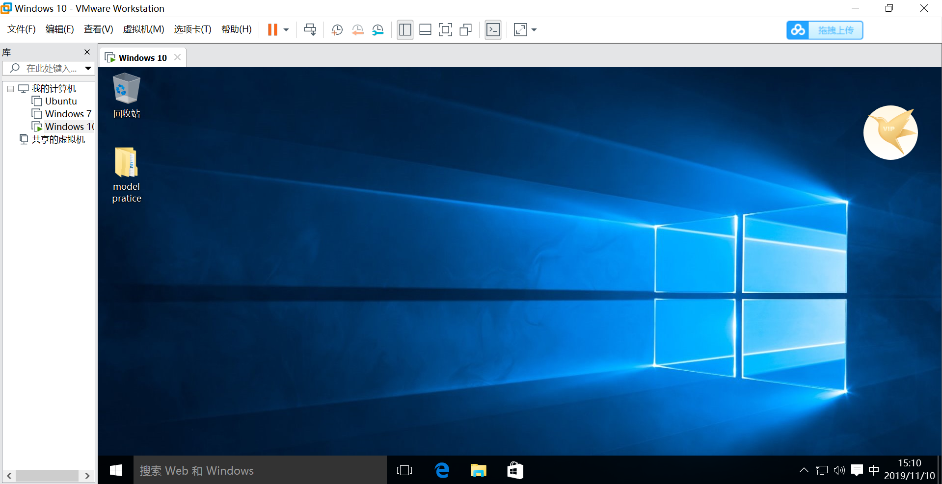This screenshot has height=484, width=942.
Task: Open the snapshot manager
Action: click(378, 29)
